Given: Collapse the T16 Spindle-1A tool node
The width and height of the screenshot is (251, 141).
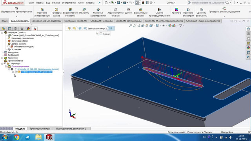Looking at the screenshot, I should tap(9, 69).
